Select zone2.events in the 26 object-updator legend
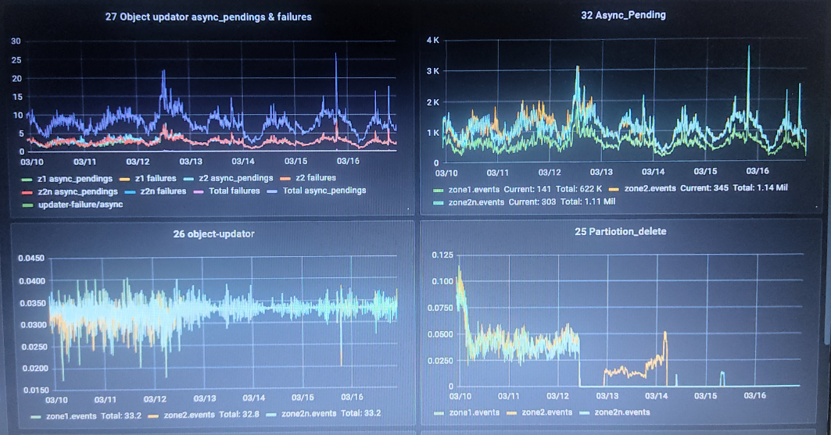Image resolution: width=831 pixels, height=435 pixels. [x=189, y=415]
